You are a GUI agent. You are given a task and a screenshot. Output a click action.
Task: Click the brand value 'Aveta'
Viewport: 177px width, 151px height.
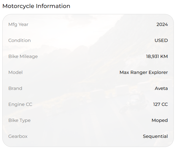(x=161, y=88)
